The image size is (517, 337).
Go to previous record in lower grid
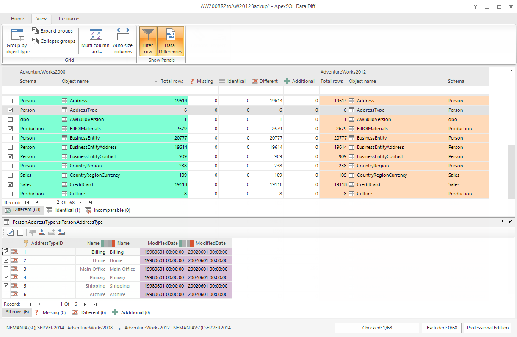39,304
